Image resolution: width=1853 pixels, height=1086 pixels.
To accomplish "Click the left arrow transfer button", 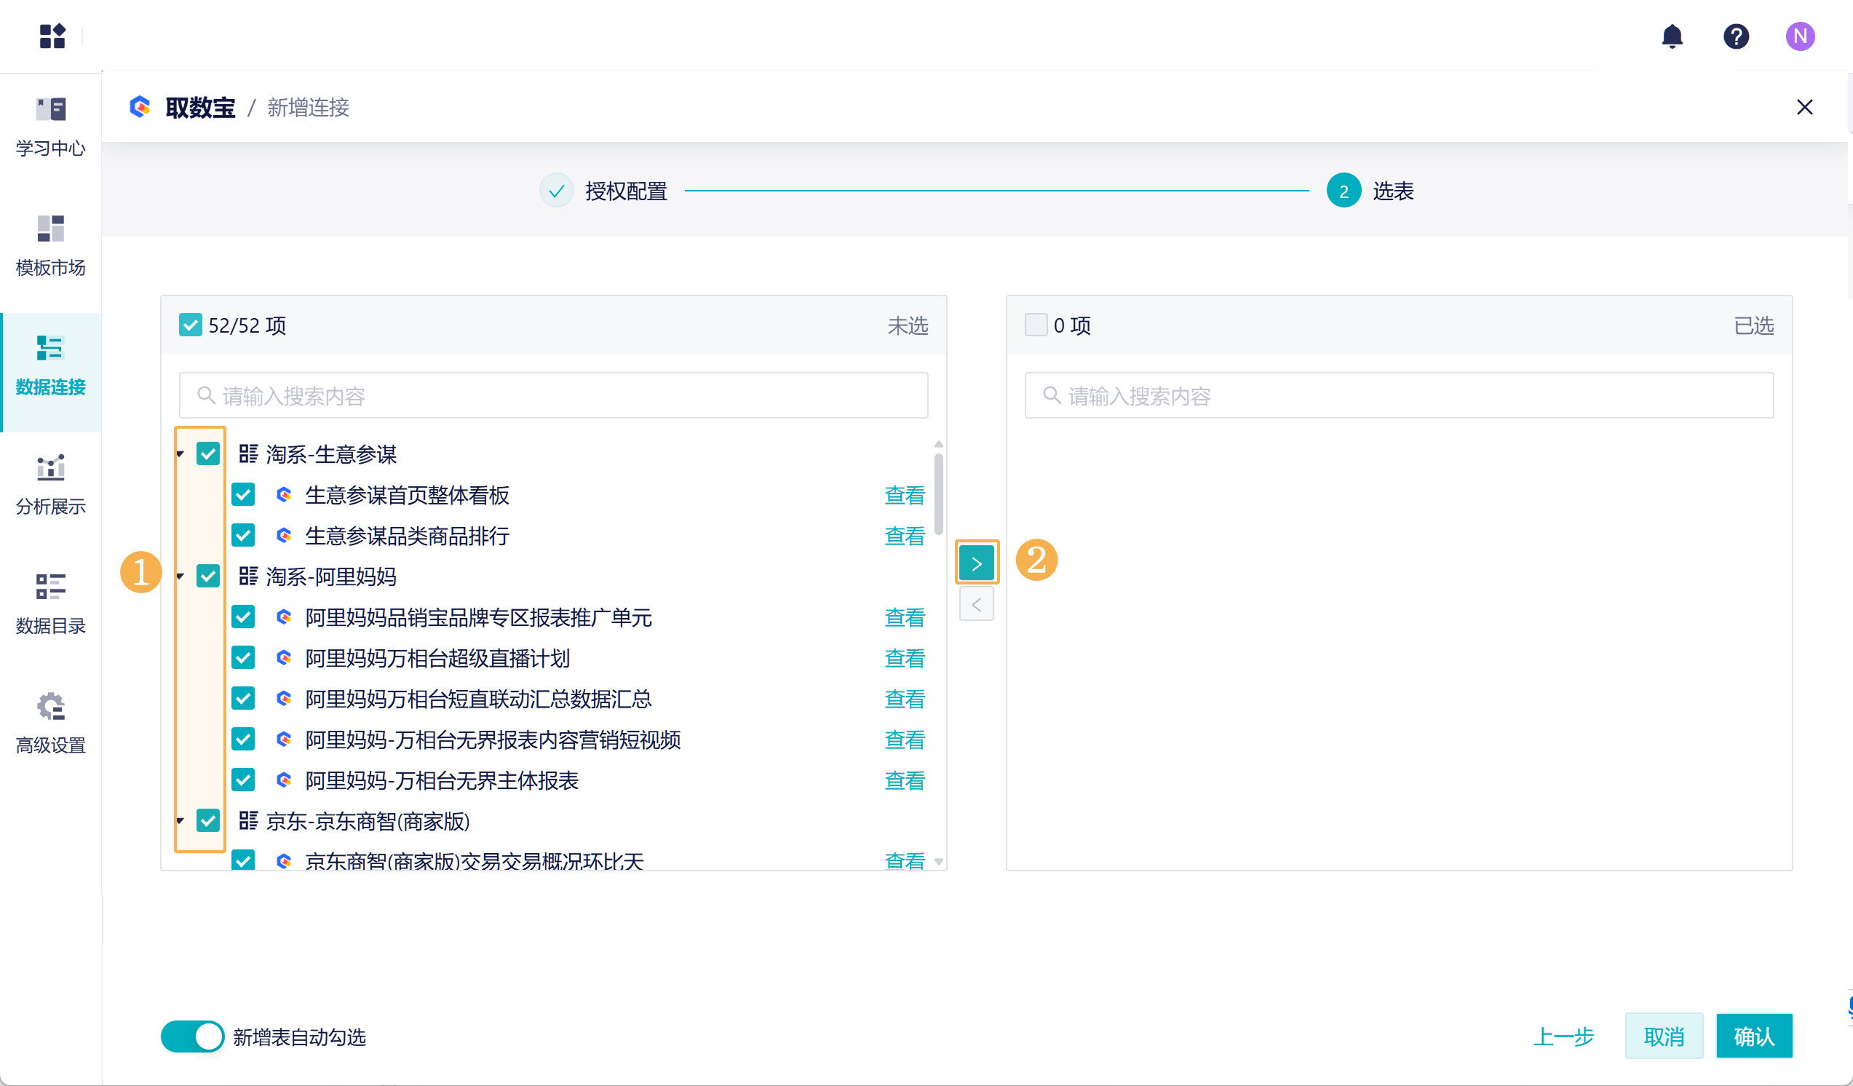I will [x=976, y=604].
